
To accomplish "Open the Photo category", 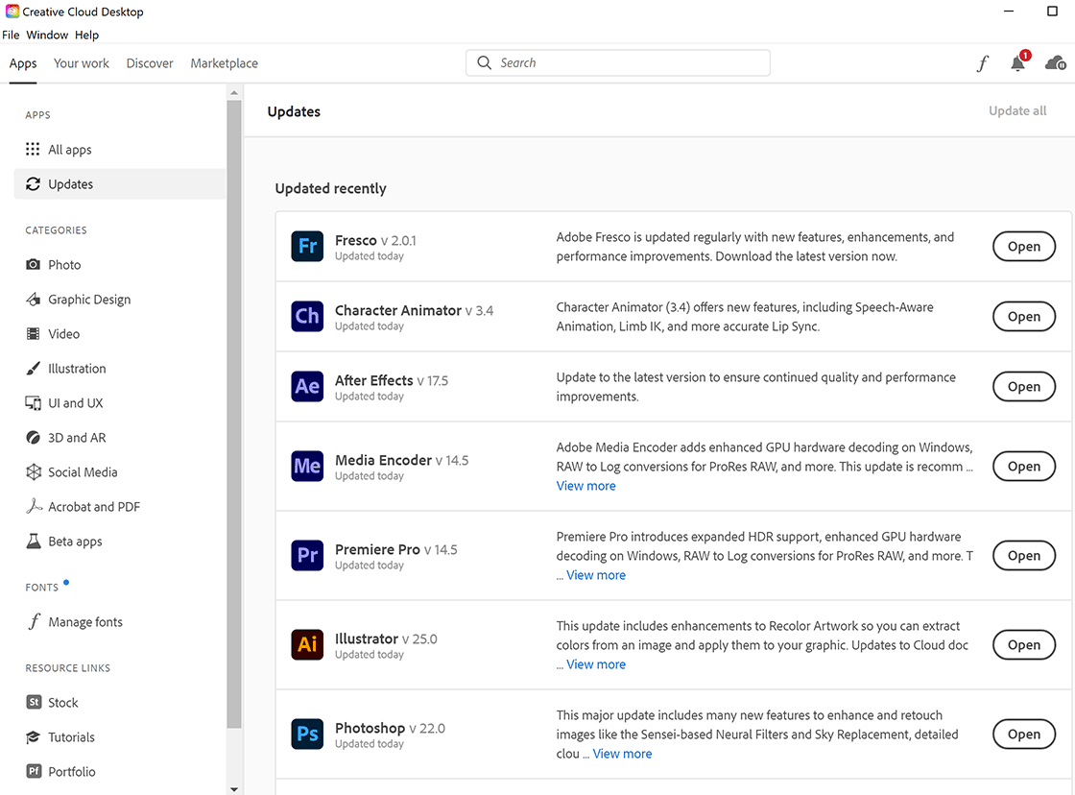I will 119,265.
